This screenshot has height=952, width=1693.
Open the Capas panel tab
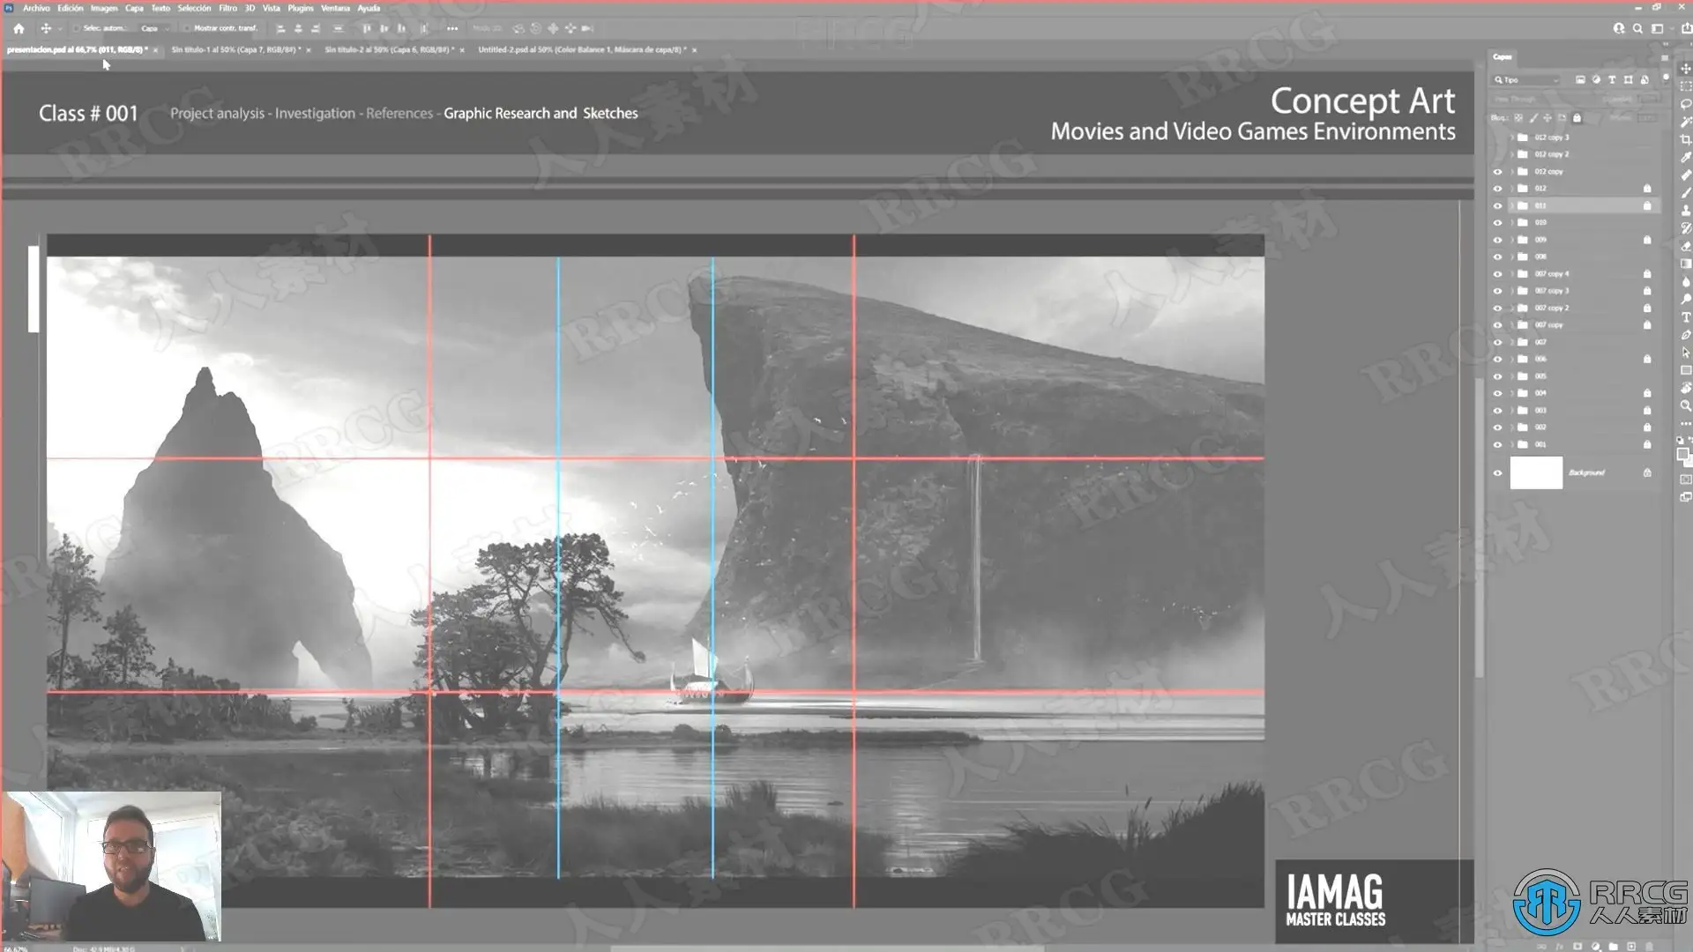(1503, 56)
